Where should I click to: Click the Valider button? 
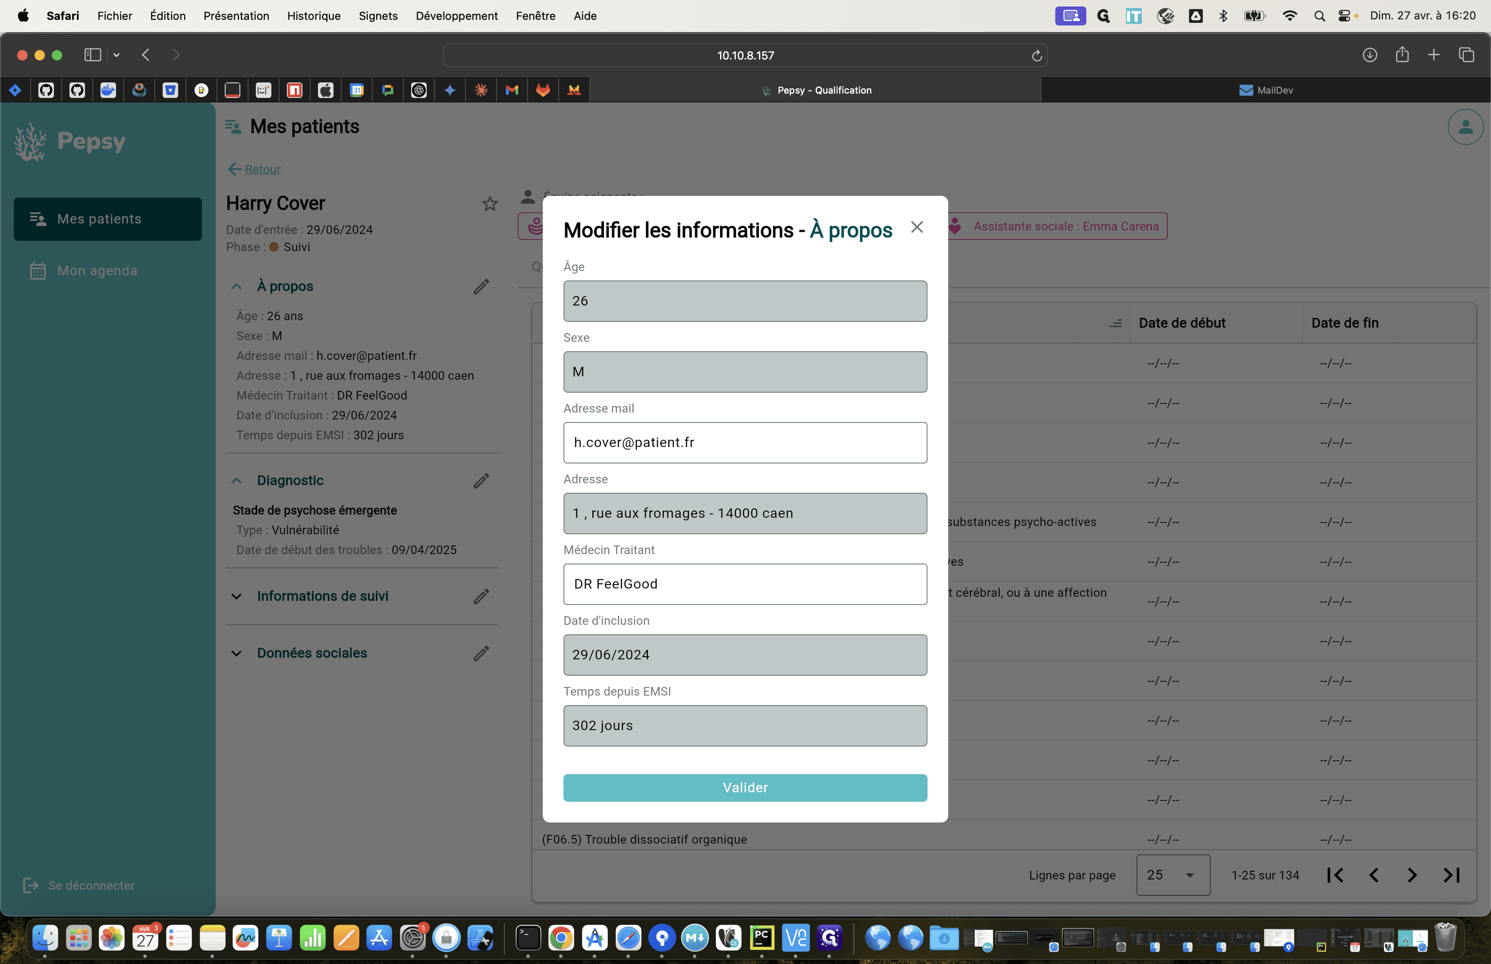tap(745, 788)
